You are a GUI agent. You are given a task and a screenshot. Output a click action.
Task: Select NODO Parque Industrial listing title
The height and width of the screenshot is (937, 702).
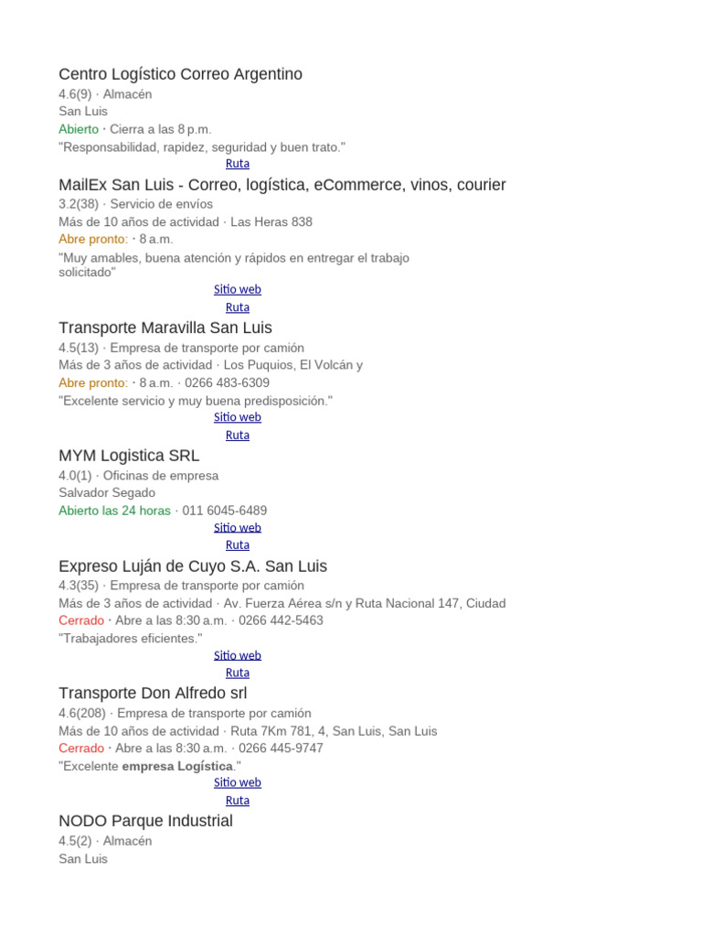[x=145, y=821]
